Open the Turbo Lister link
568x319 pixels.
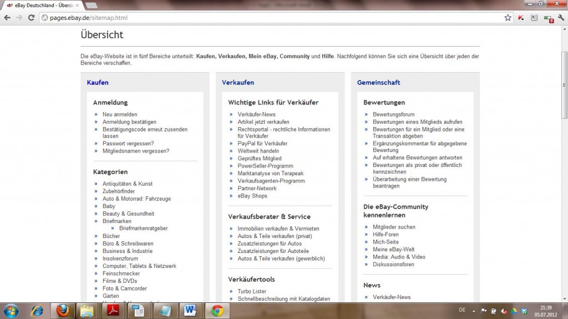(x=252, y=291)
